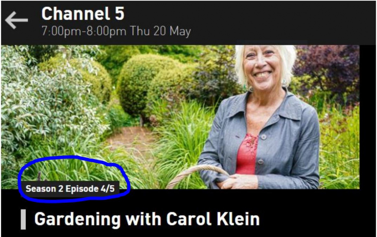Click the black strip right of the image
Image resolution: width=377 pixels, height=237 pixels.
coord(368,117)
